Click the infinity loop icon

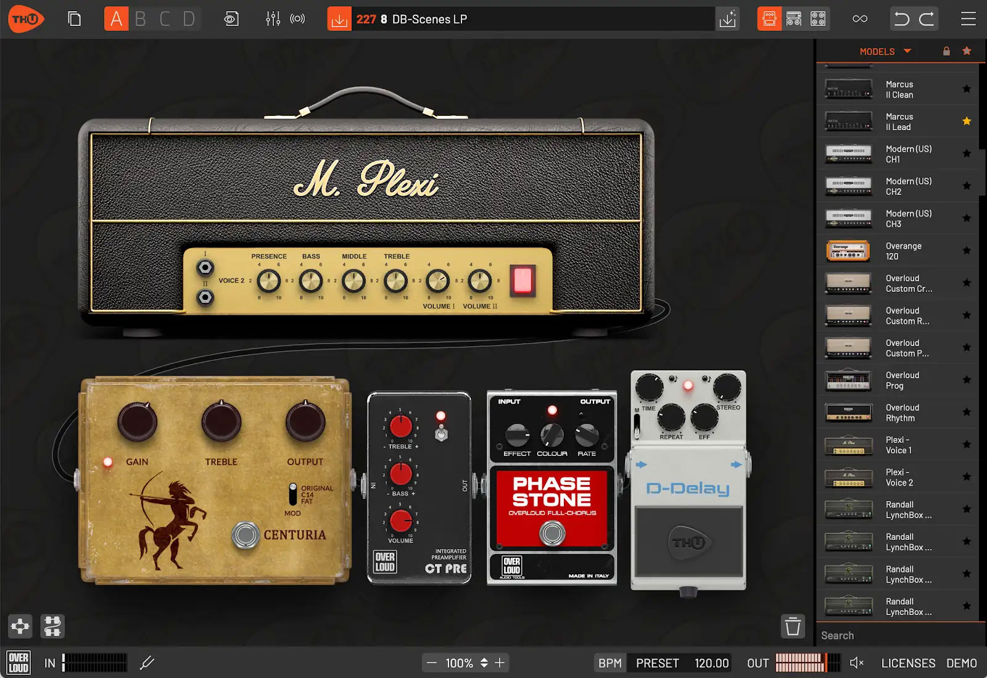[859, 19]
